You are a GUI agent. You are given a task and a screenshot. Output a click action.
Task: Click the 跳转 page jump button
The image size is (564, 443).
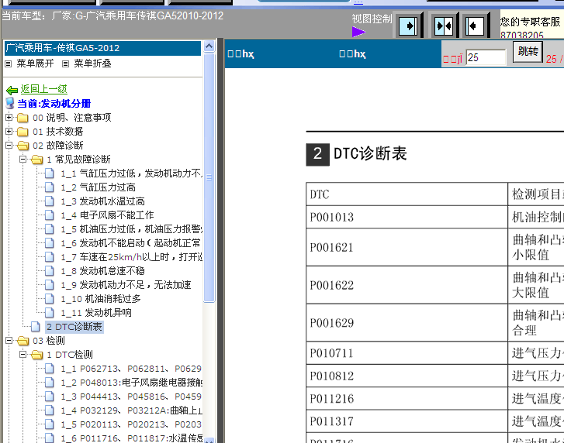click(528, 52)
